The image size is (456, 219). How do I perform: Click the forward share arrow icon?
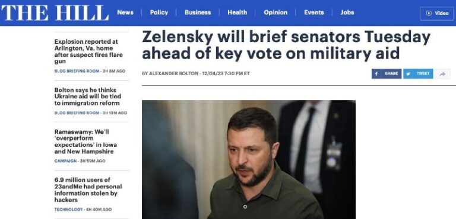[442, 73]
